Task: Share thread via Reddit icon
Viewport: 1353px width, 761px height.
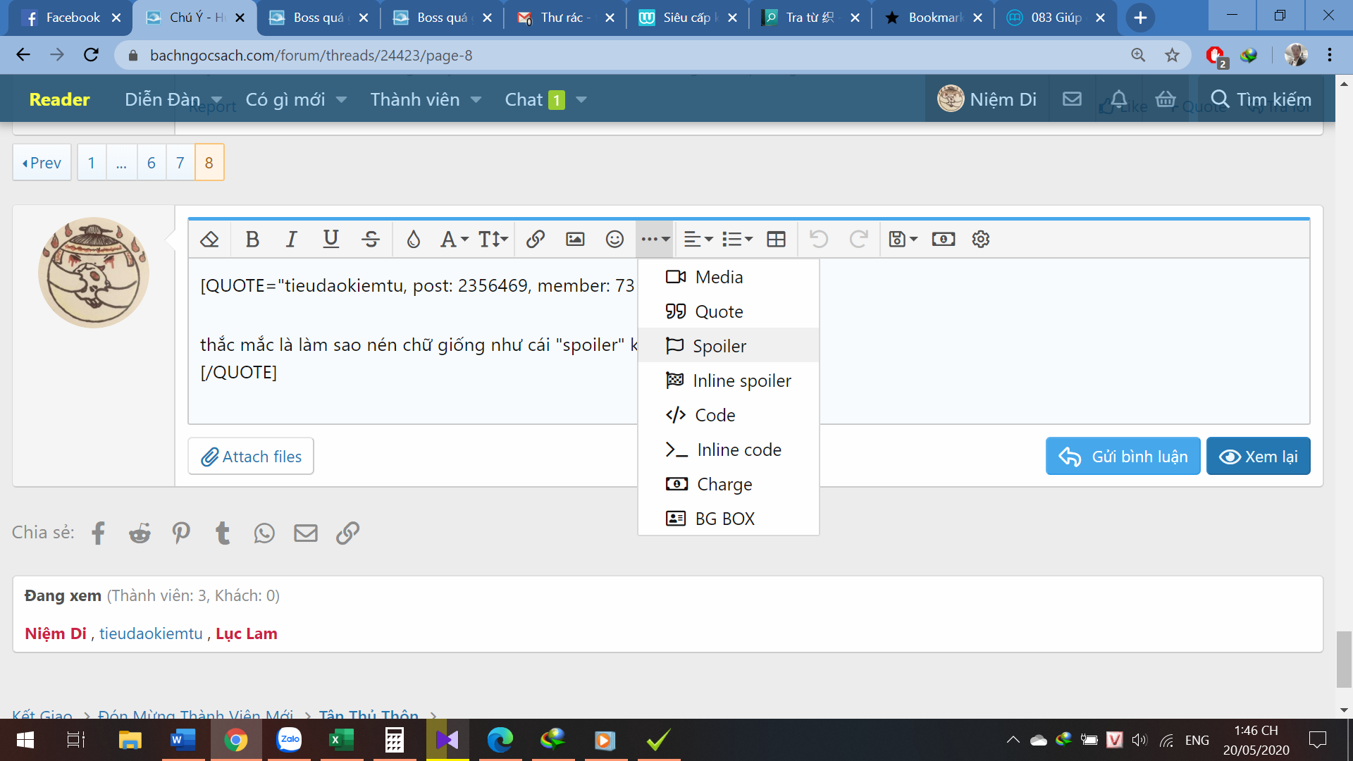Action: (x=140, y=533)
